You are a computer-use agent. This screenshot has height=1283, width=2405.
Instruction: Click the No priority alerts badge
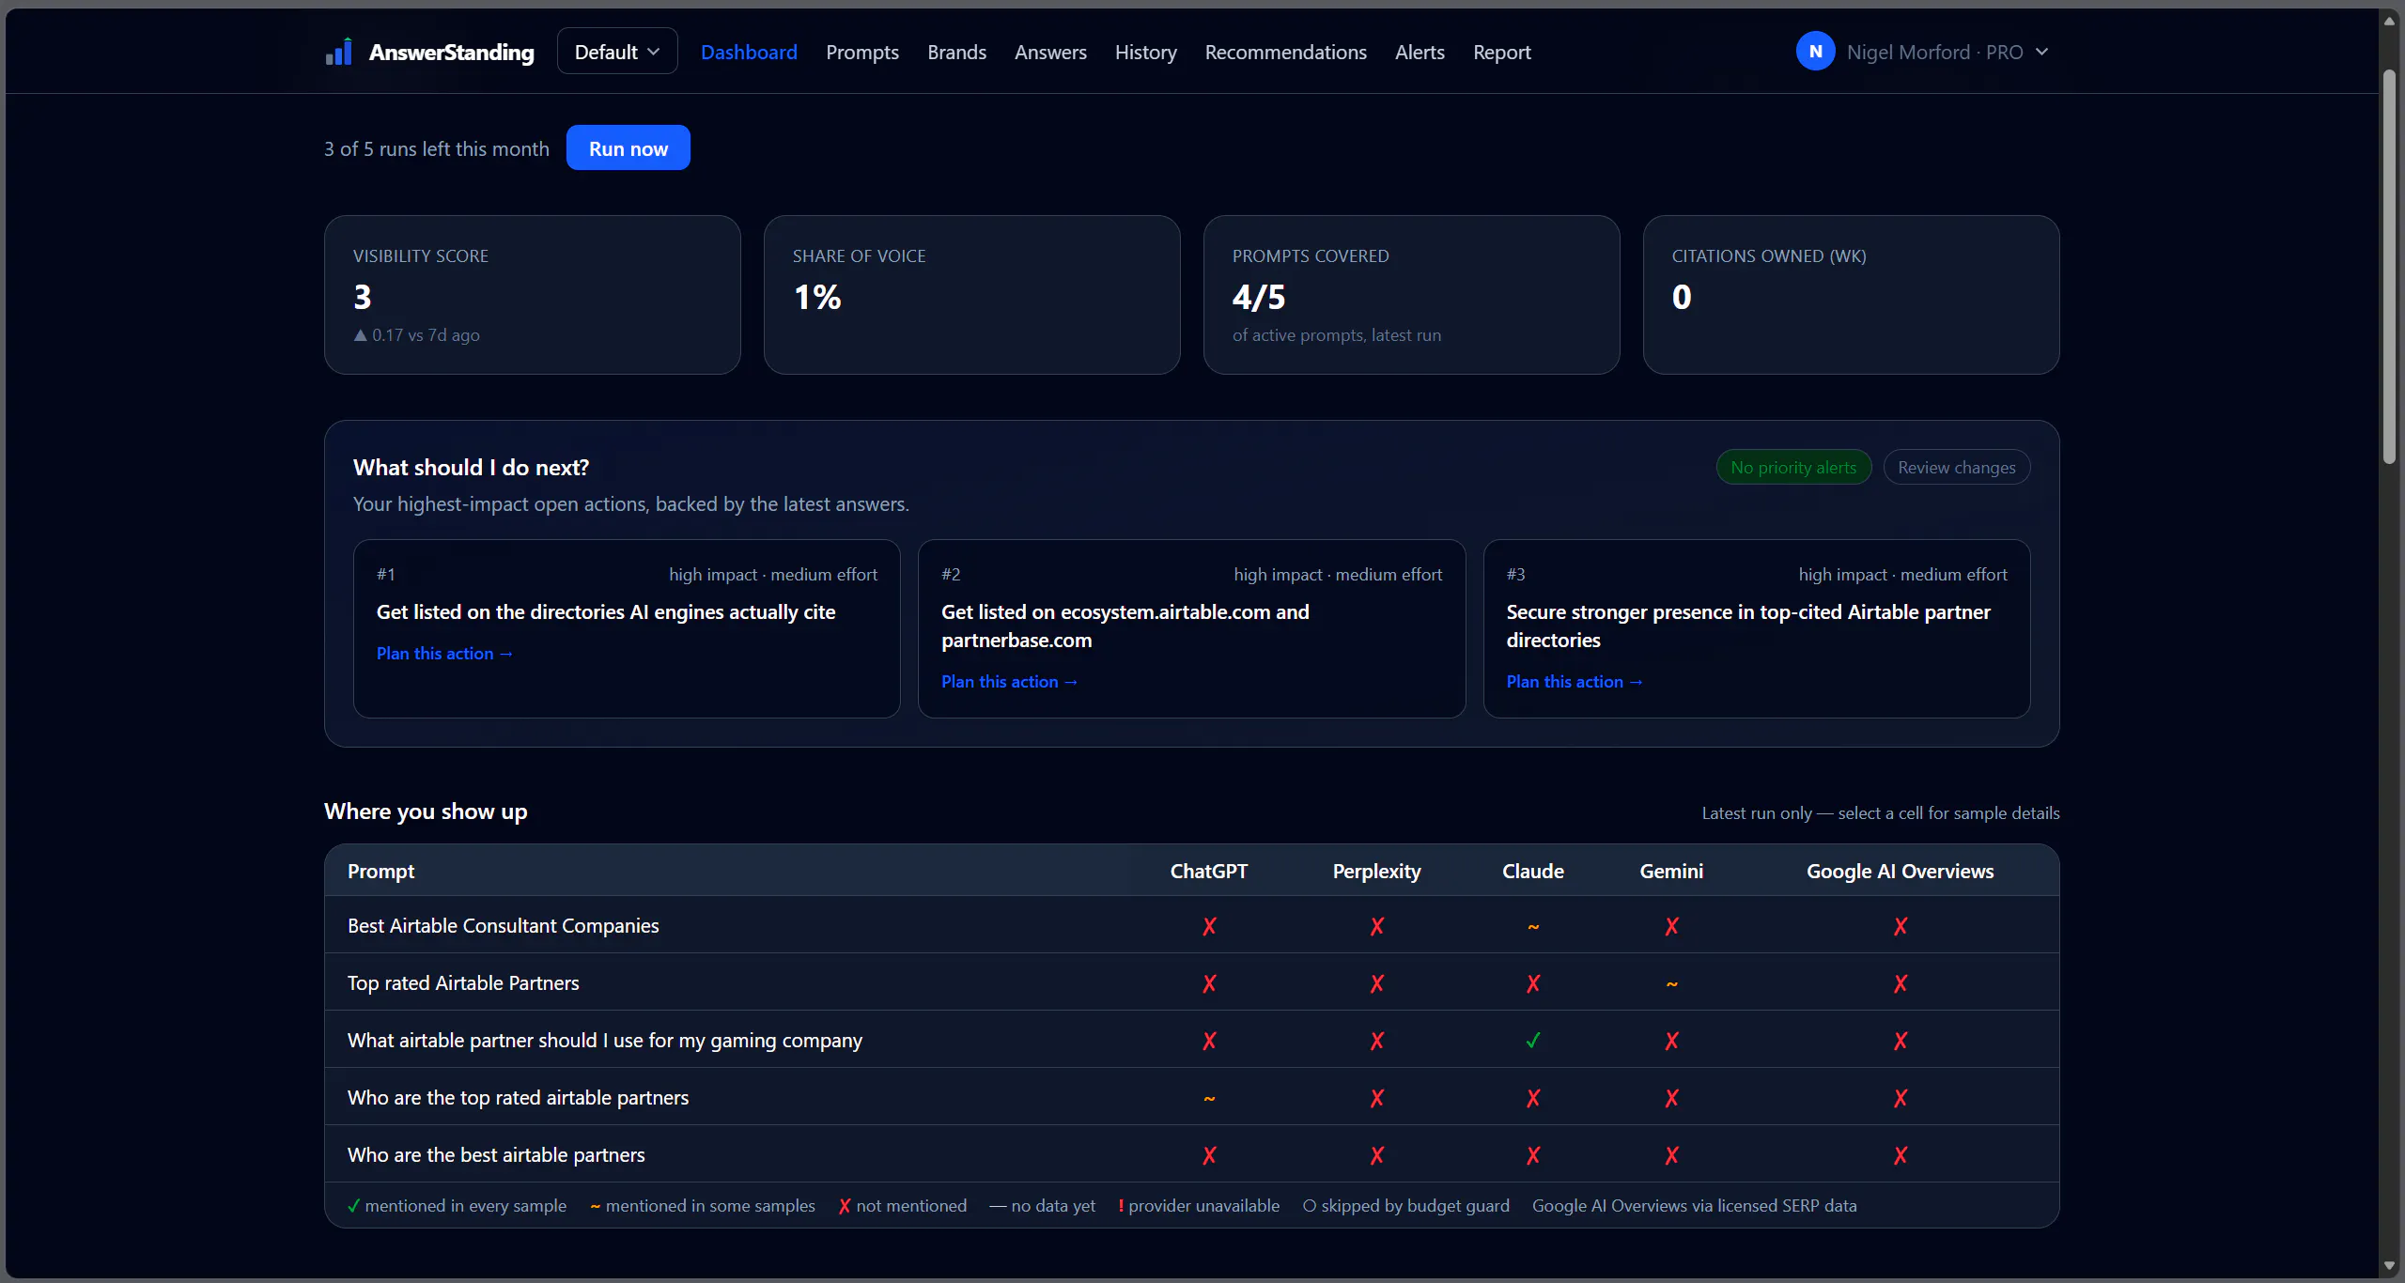click(x=1793, y=468)
